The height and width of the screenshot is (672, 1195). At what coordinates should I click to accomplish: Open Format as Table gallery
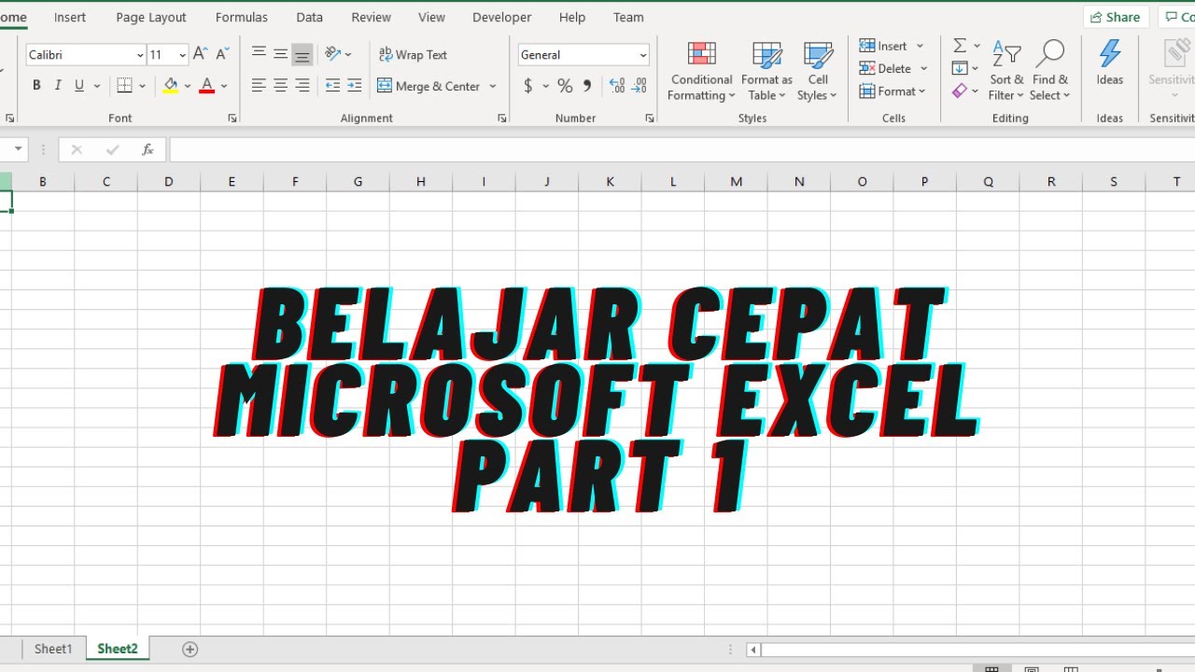coord(766,72)
